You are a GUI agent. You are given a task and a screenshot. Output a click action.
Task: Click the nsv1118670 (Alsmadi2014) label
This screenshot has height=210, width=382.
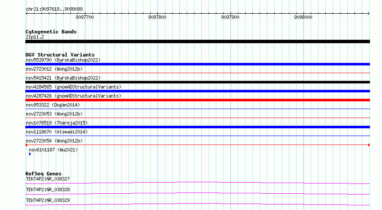click(x=57, y=132)
